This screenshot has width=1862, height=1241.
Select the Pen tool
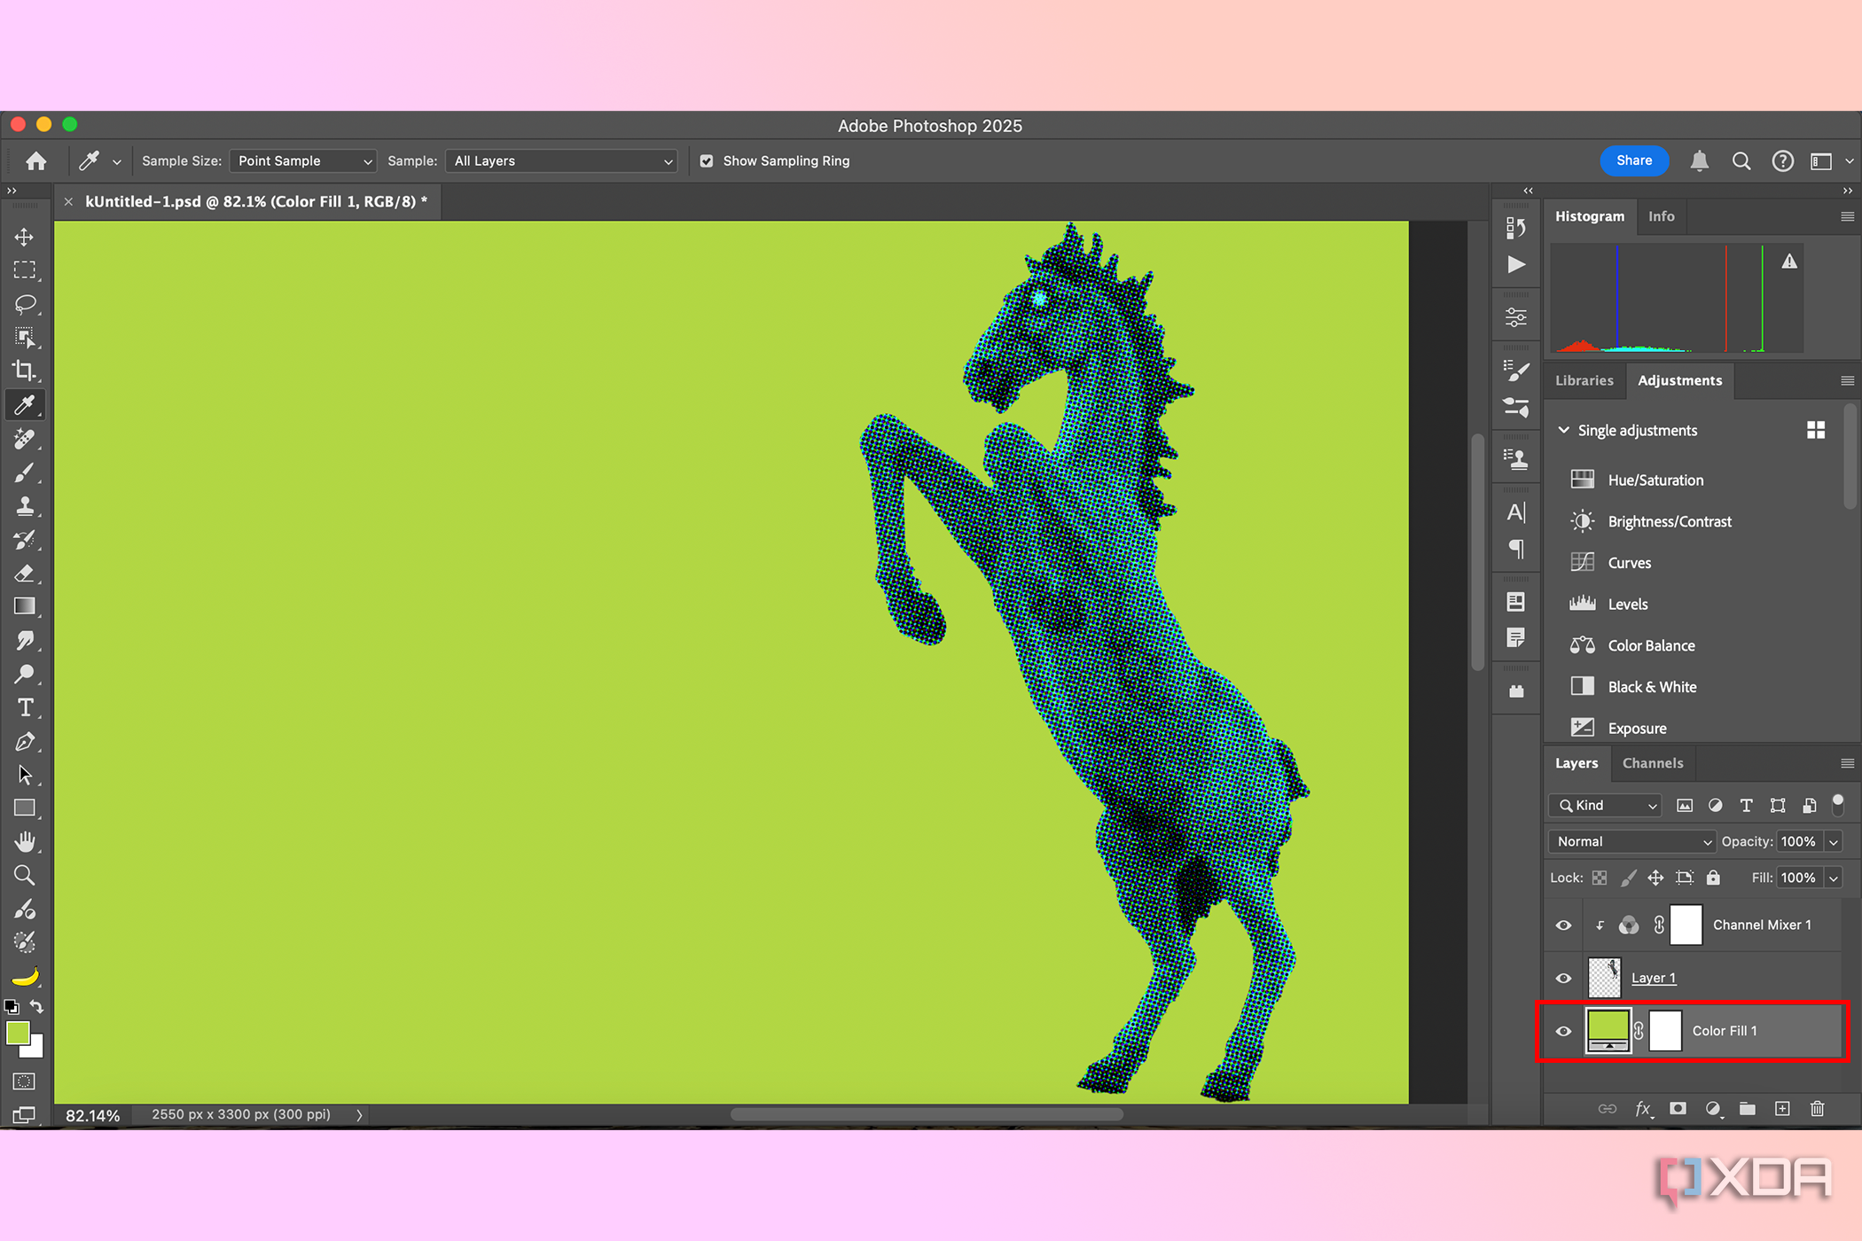(24, 741)
